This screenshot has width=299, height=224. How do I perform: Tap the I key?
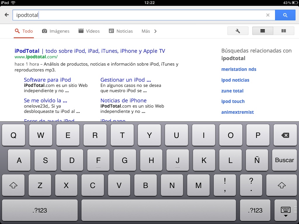[204, 135]
